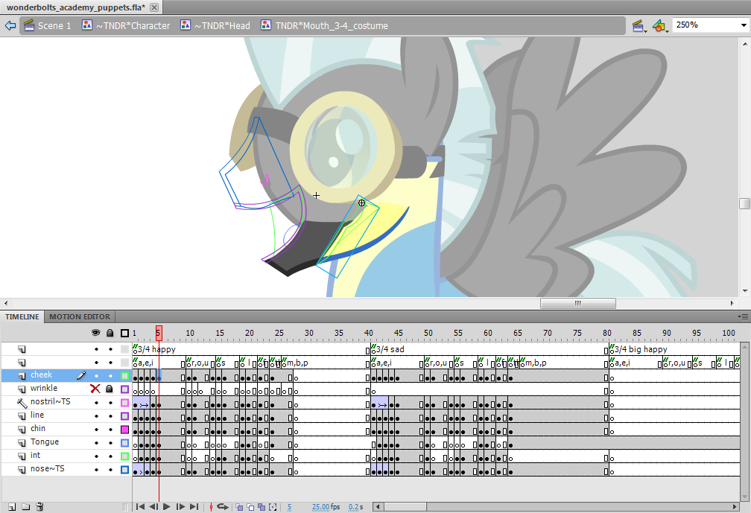Screen dimensions: 751x513
Task: Click the New Folder button
Action: 26,507
